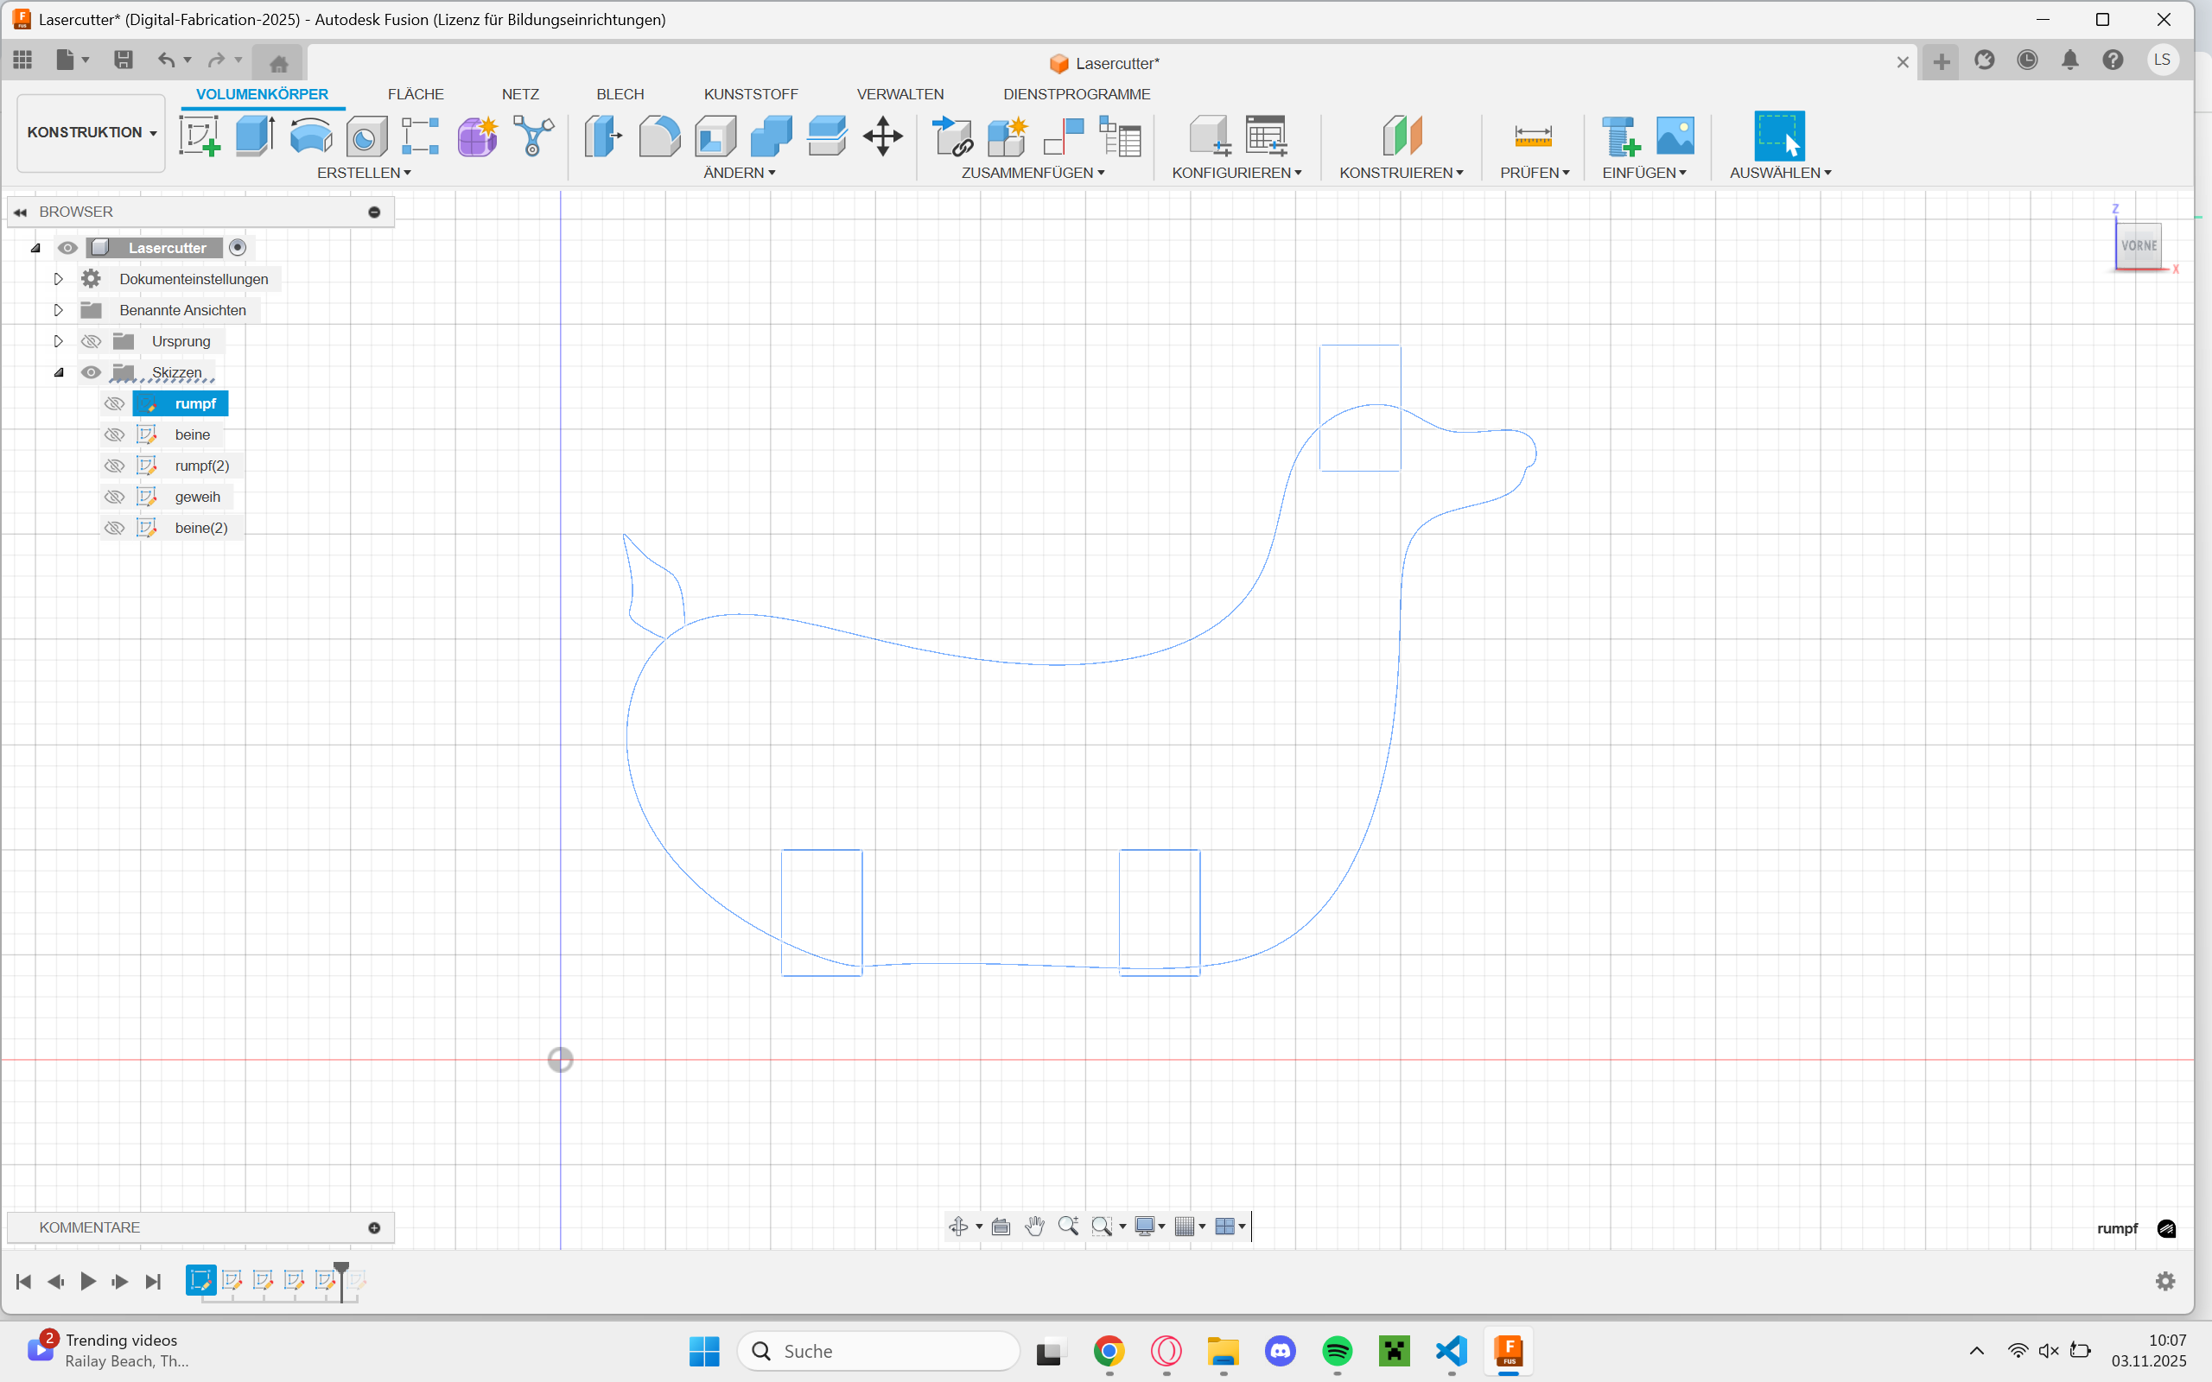This screenshot has height=1382, width=2212.
Task: Click the Create Sketch tool icon
Action: 200,136
